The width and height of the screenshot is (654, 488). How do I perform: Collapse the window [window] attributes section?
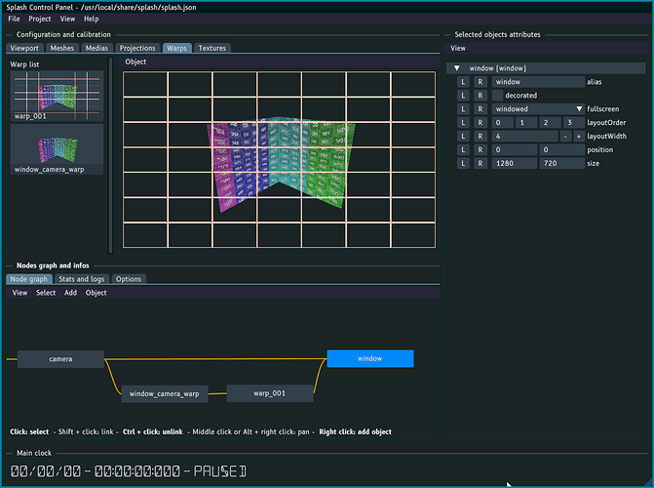click(x=457, y=68)
